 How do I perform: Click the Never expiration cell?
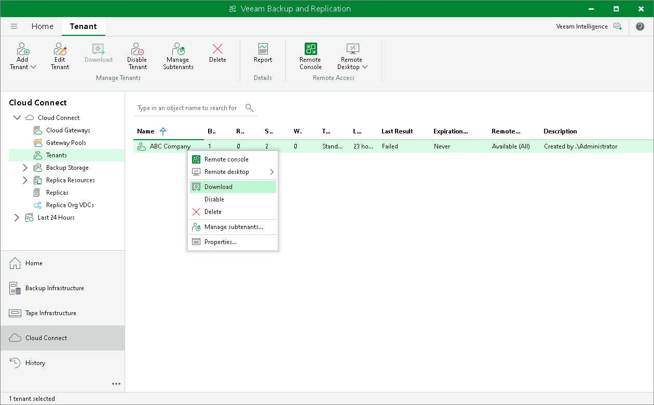tap(442, 146)
